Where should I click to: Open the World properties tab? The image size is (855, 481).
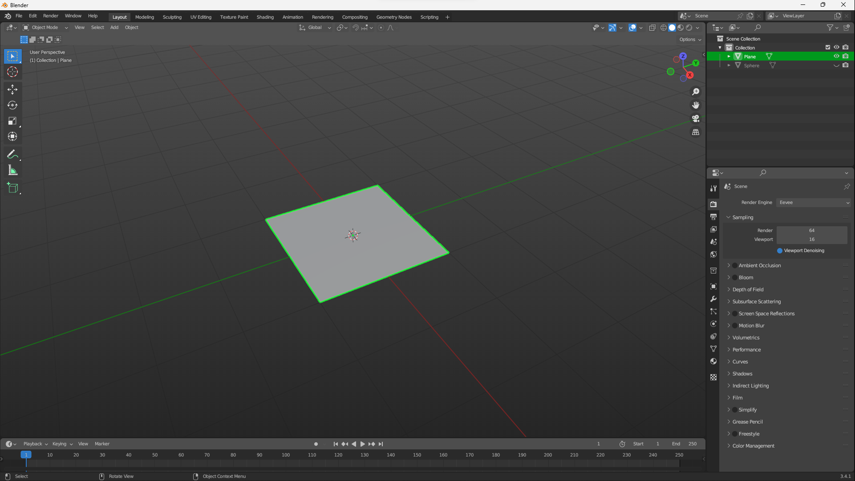[713, 254]
